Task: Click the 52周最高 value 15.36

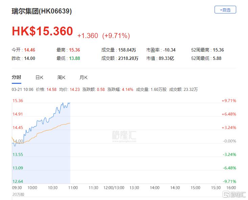Action: (218, 50)
